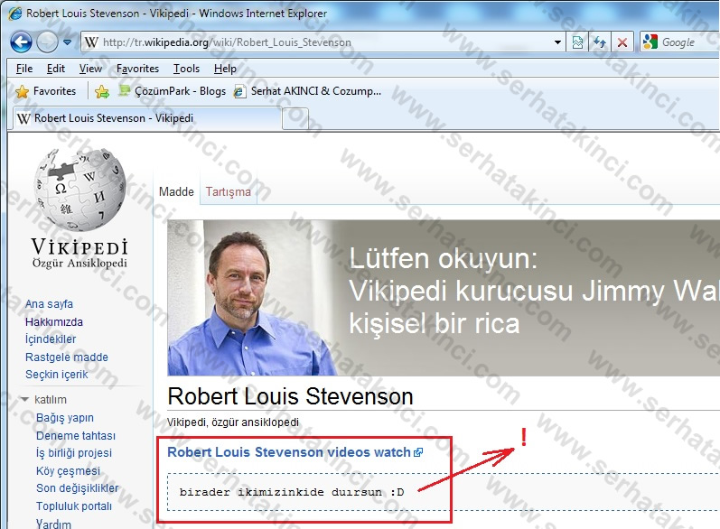Open the İş birliği projesi link
This screenshot has width=720, height=529.
[74, 453]
